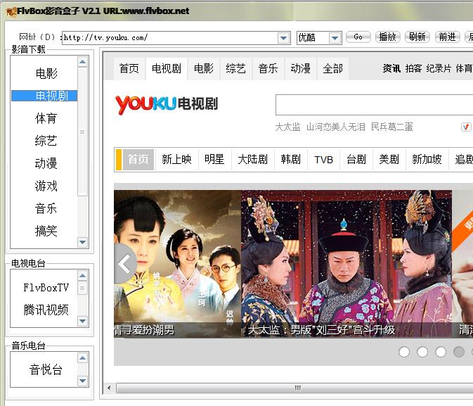Click the previous slide arrow on the carousel
Viewport: 473px width, 406px height.
click(124, 265)
